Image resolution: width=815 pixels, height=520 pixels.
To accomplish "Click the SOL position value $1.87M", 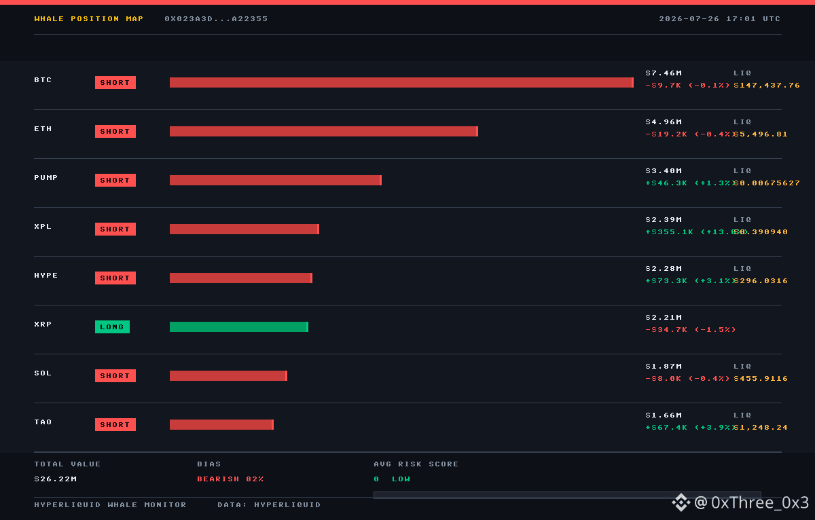I will click(x=664, y=367).
